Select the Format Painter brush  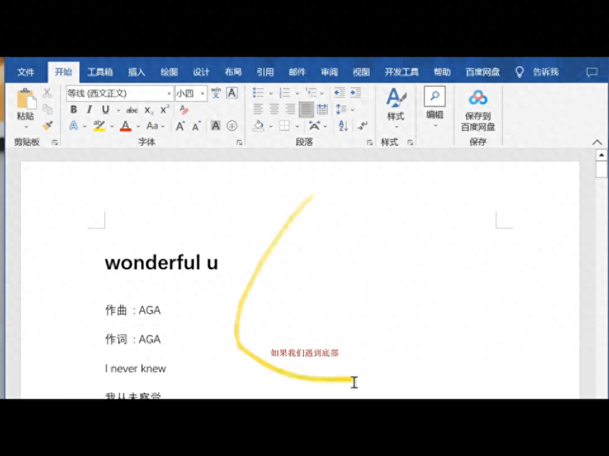point(48,125)
